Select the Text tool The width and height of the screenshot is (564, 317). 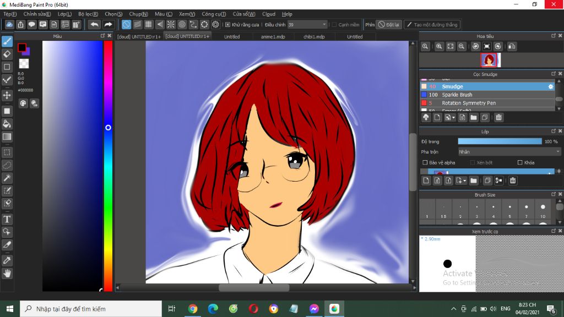(x=7, y=219)
